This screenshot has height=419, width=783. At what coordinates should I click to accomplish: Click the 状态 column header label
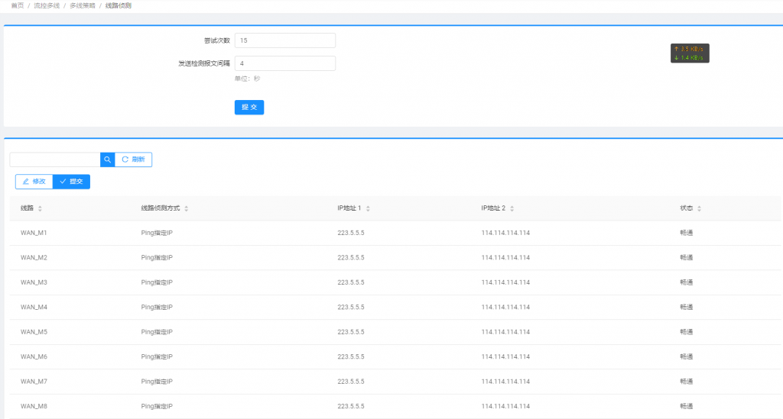686,208
